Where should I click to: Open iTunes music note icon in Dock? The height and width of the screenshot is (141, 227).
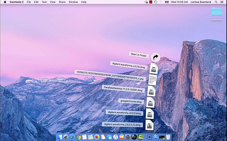tap(115, 137)
